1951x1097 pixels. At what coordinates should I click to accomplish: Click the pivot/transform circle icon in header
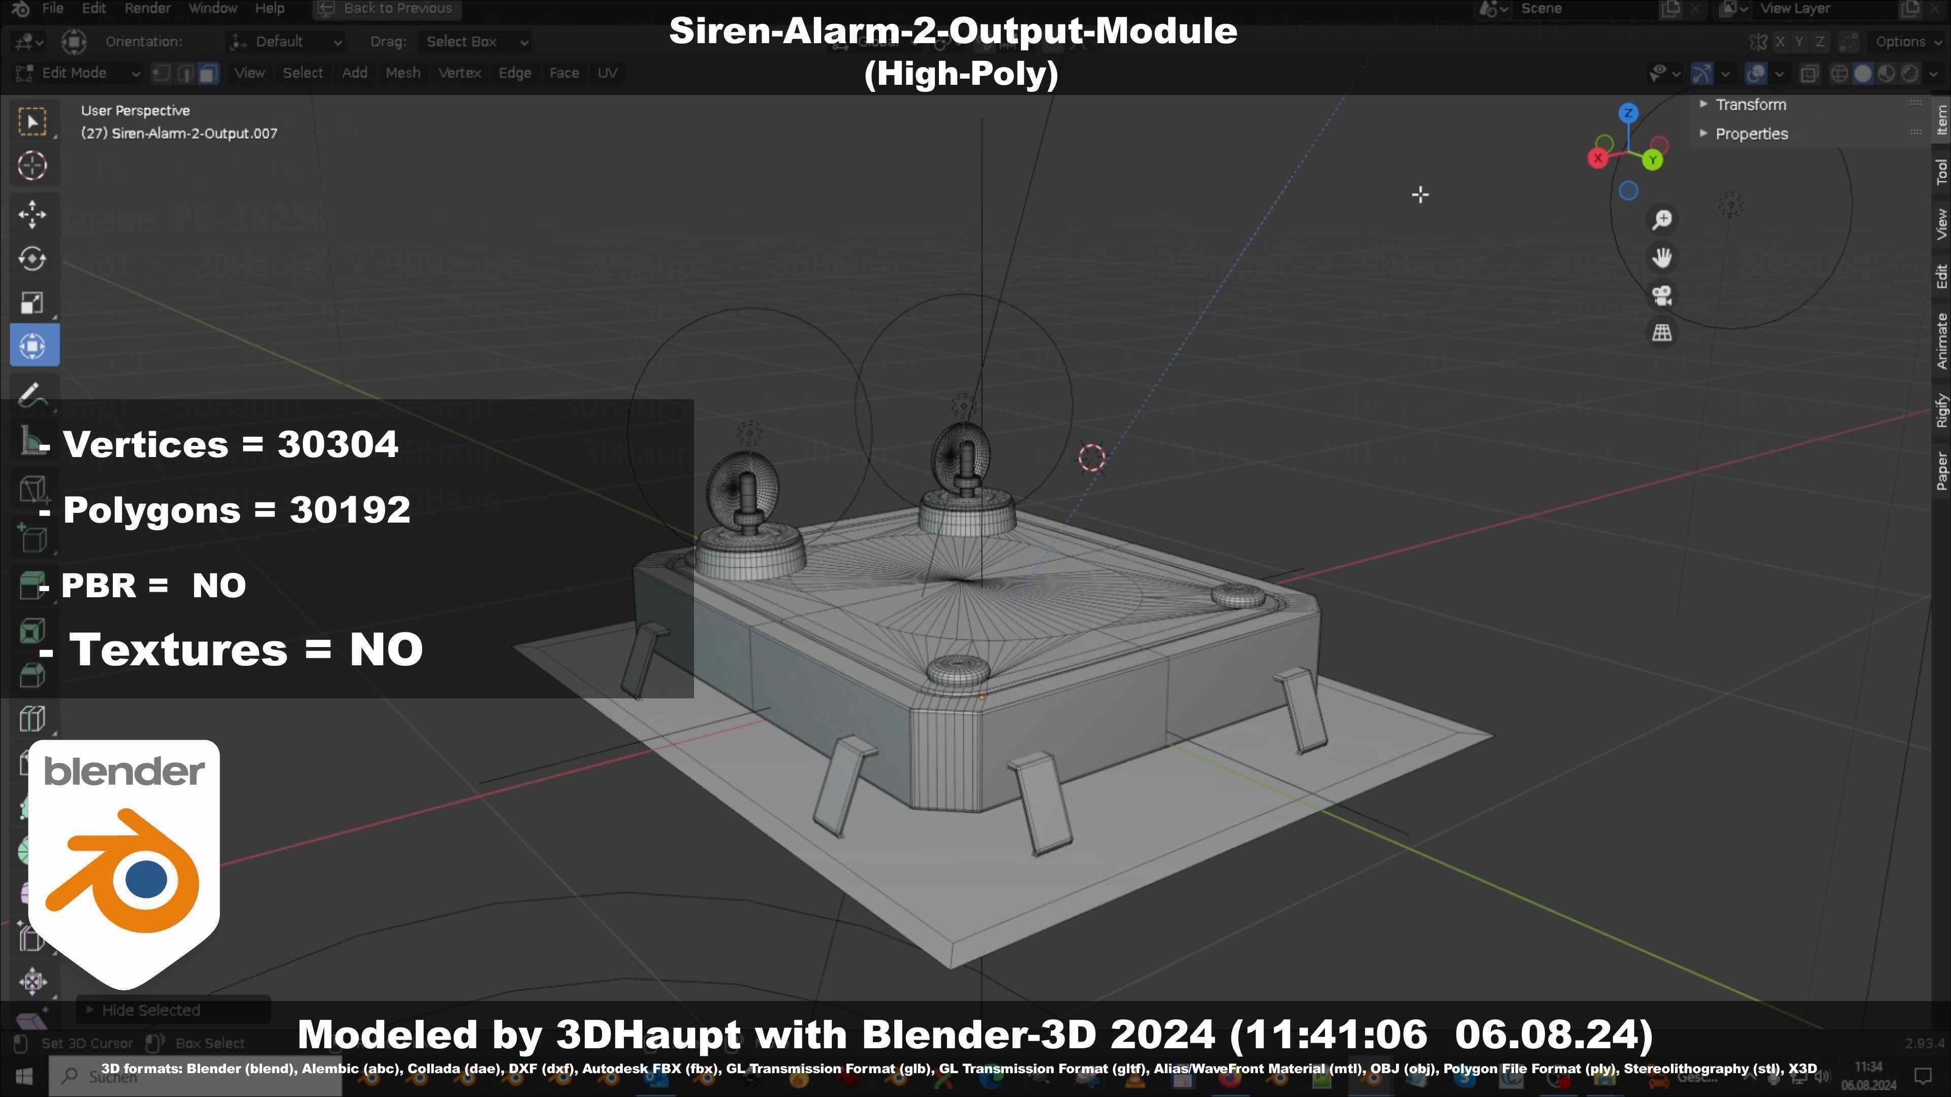pyautogui.click(x=74, y=42)
